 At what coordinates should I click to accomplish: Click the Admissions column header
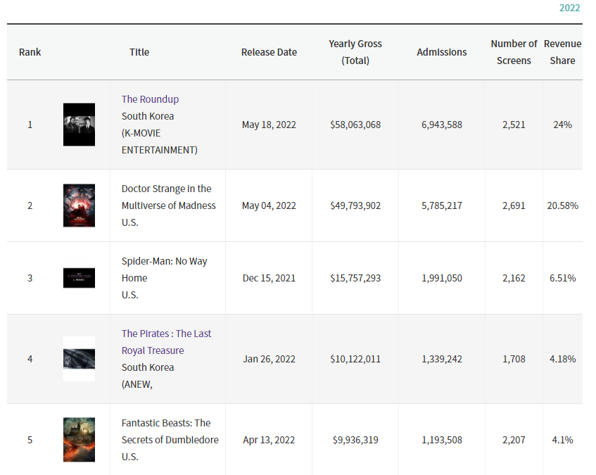[x=442, y=52]
